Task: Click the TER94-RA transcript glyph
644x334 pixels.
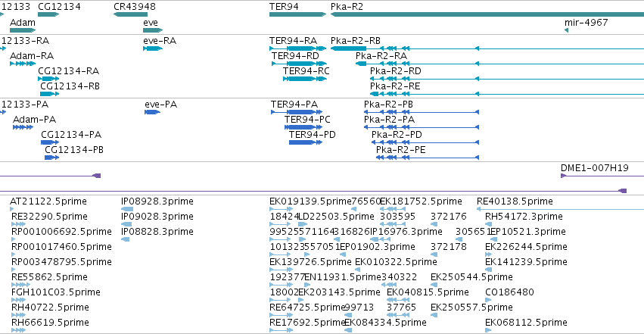Action: (297, 48)
